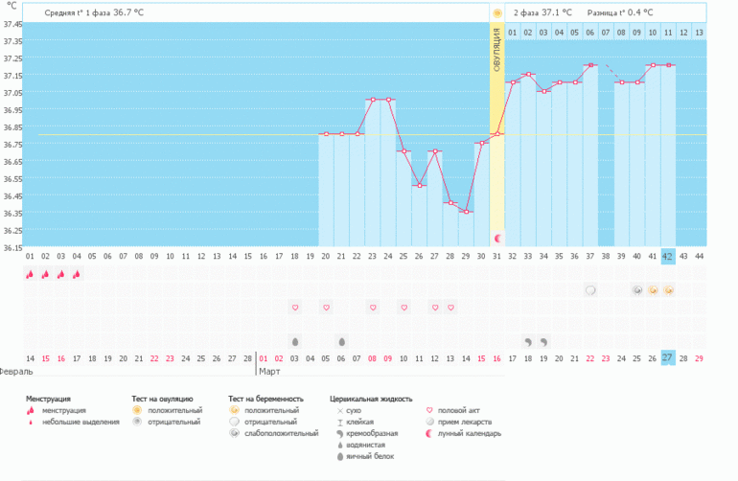
Task: Select the temperature point on cycle day 33
Action: pos(528,74)
